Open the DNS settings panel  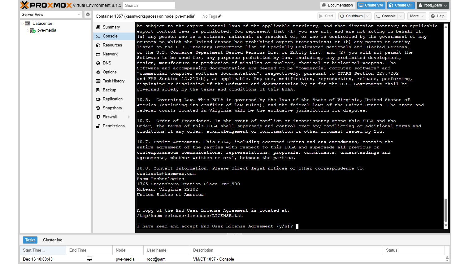click(x=107, y=63)
